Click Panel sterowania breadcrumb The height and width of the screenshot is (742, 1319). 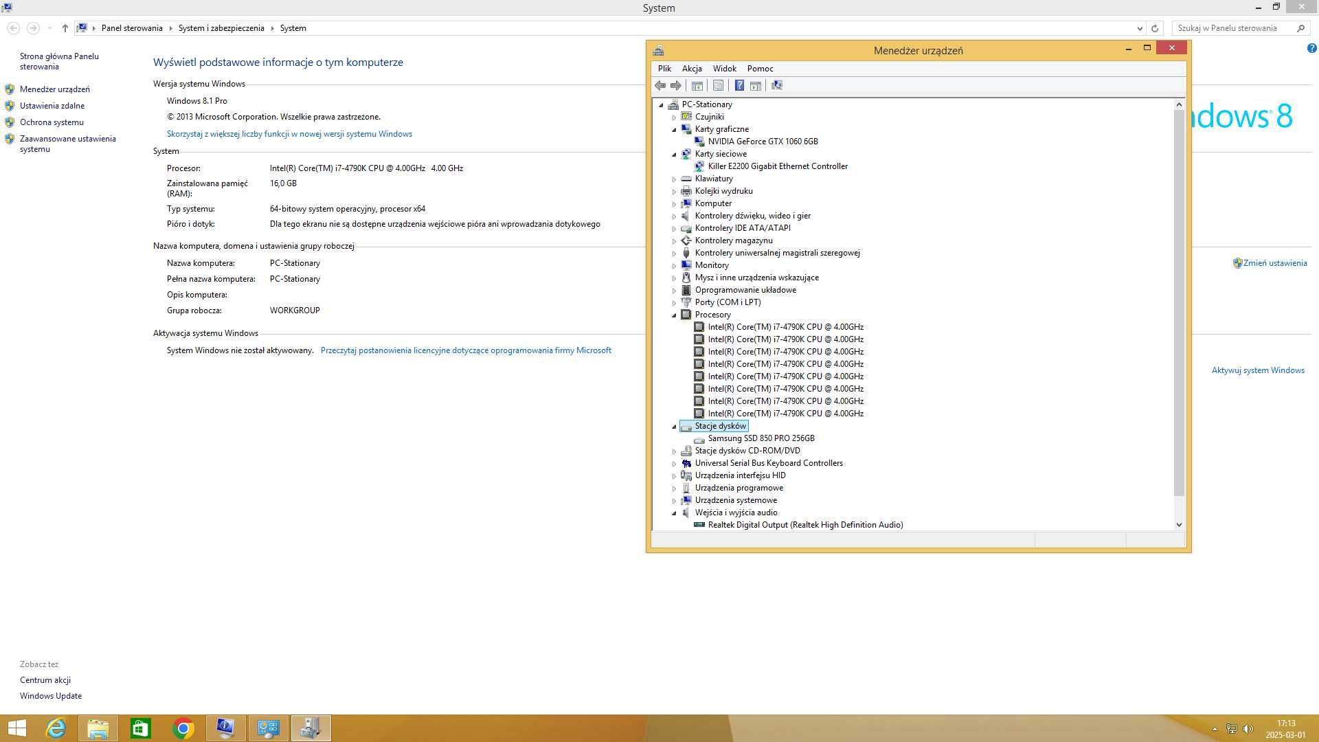tap(132, 28)
